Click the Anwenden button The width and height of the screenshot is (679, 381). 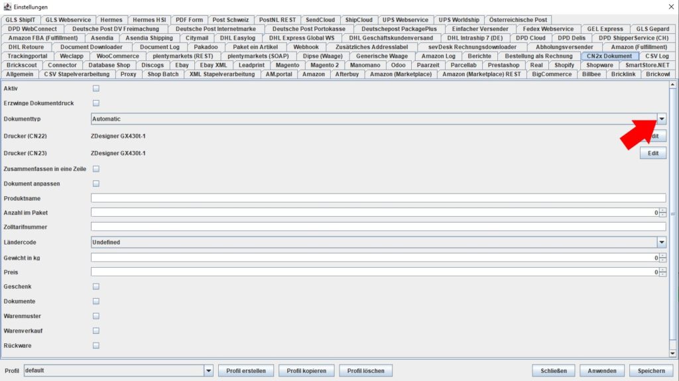click(x=602, y=370)
